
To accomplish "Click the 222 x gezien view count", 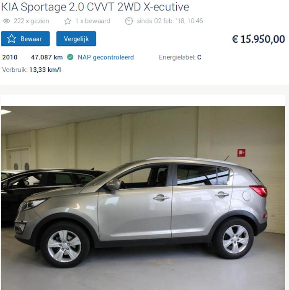I will coord(31,21).
